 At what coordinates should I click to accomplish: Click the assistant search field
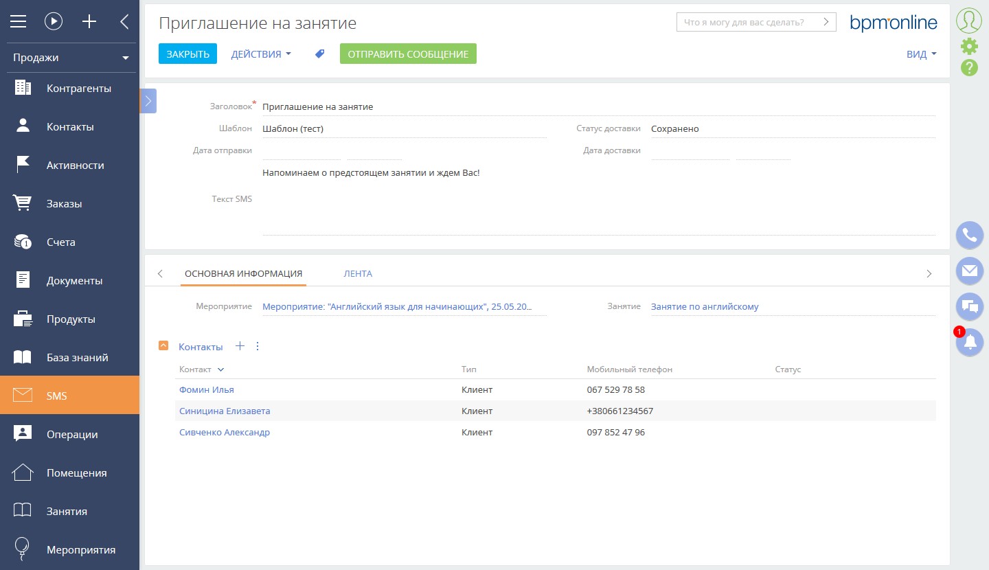749,21
